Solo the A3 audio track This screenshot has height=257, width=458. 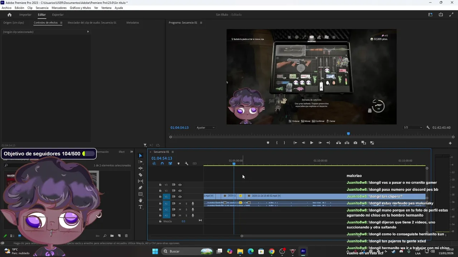(x=186, y=216)
